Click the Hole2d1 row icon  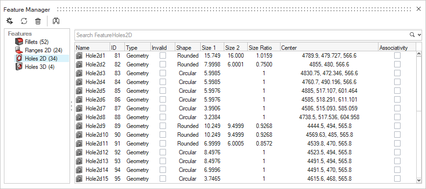(x=79, y=56)
